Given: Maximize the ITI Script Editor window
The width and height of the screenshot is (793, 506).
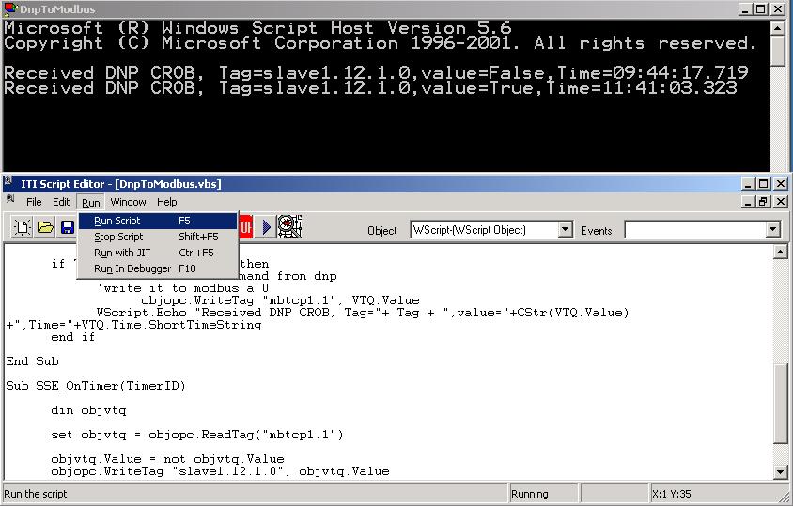Looking at the screenshot, I should [x=764, y=184].
